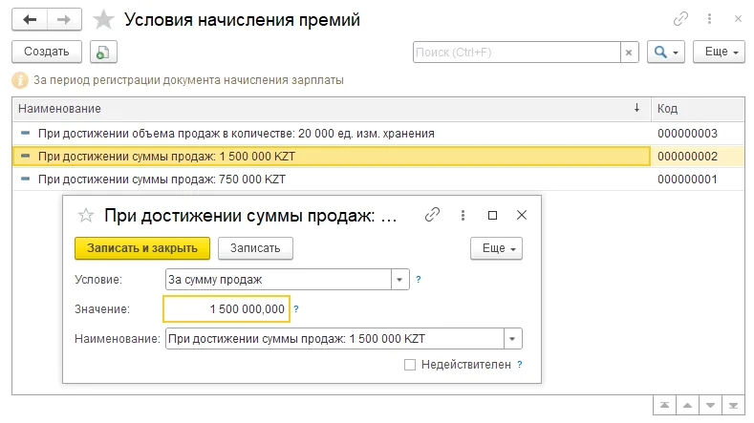
Task: Click the Создать button
Action: 47,52
